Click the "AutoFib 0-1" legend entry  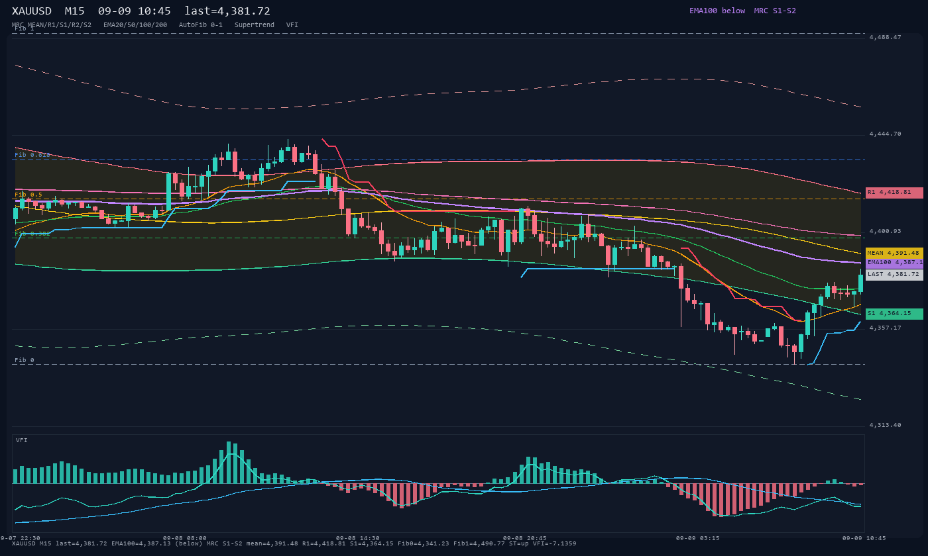(201, 24)
